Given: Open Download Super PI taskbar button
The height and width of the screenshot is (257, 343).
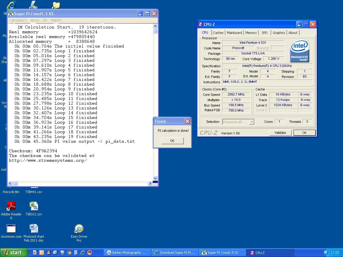Looking at the screenshot, I should [x=175, y=253].
